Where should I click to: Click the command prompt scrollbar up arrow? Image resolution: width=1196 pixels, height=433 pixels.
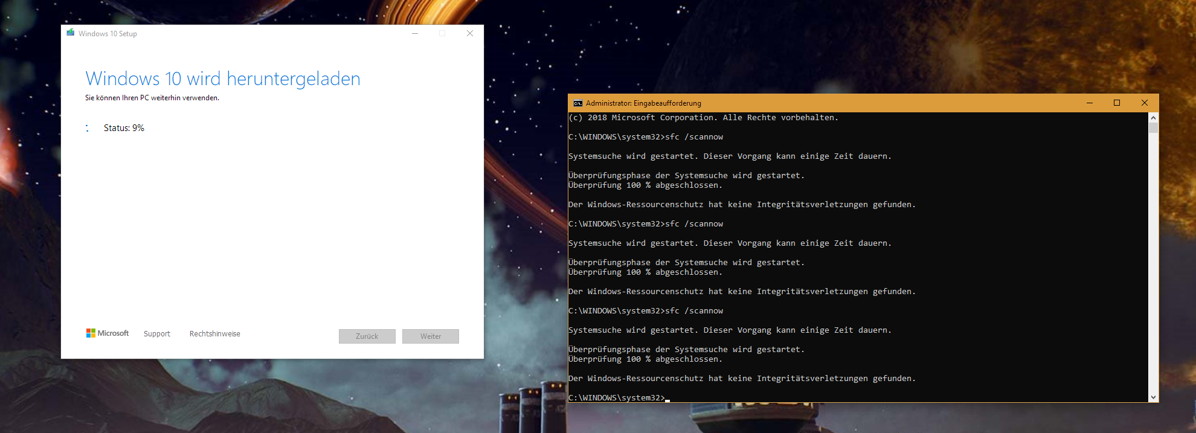click(x=1154, y=118)
